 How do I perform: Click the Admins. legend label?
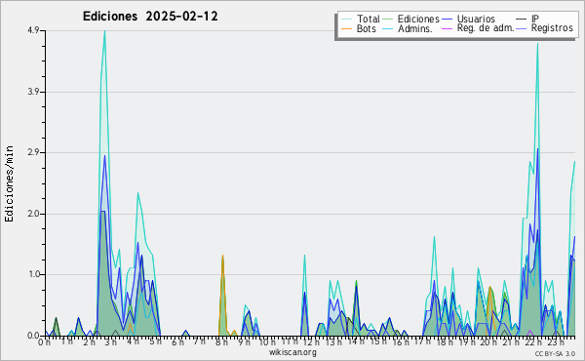tap(415, 28)
